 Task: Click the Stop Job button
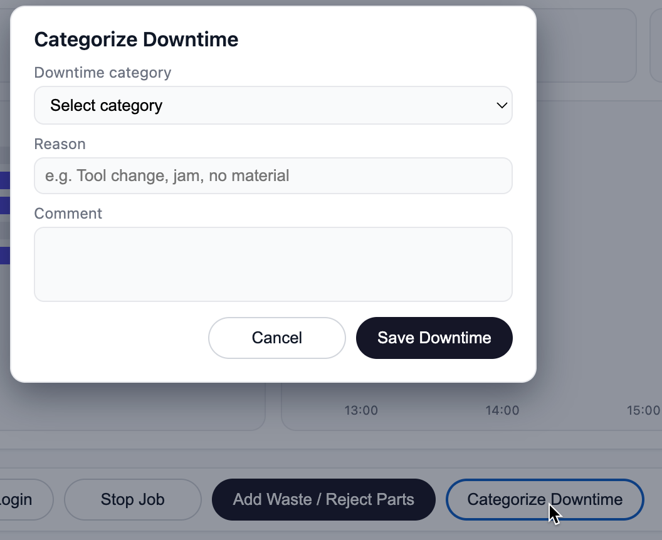coord(132,499)
